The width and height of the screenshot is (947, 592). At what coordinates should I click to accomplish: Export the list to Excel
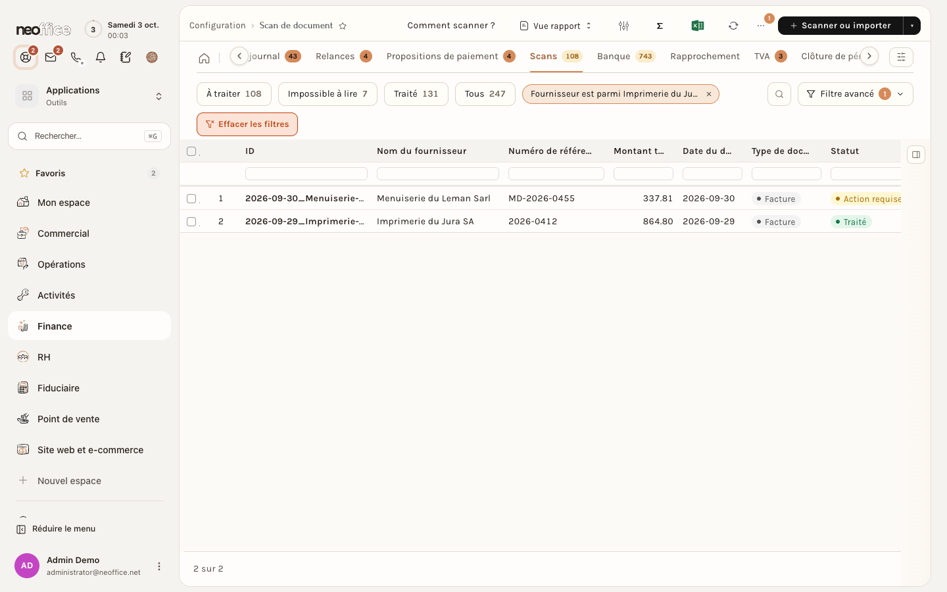[698, 26]
